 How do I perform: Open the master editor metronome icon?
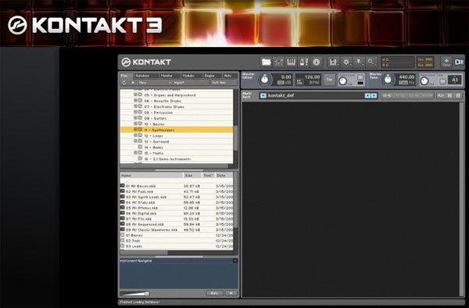(x=304, y=63)
